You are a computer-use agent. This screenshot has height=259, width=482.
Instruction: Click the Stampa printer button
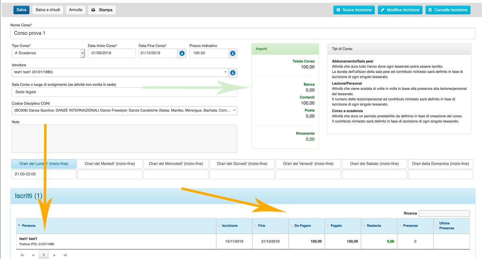click(102, 10)
